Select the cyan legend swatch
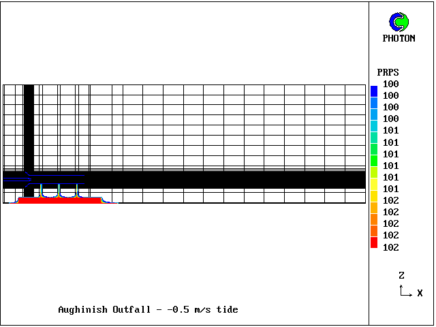 373,125
